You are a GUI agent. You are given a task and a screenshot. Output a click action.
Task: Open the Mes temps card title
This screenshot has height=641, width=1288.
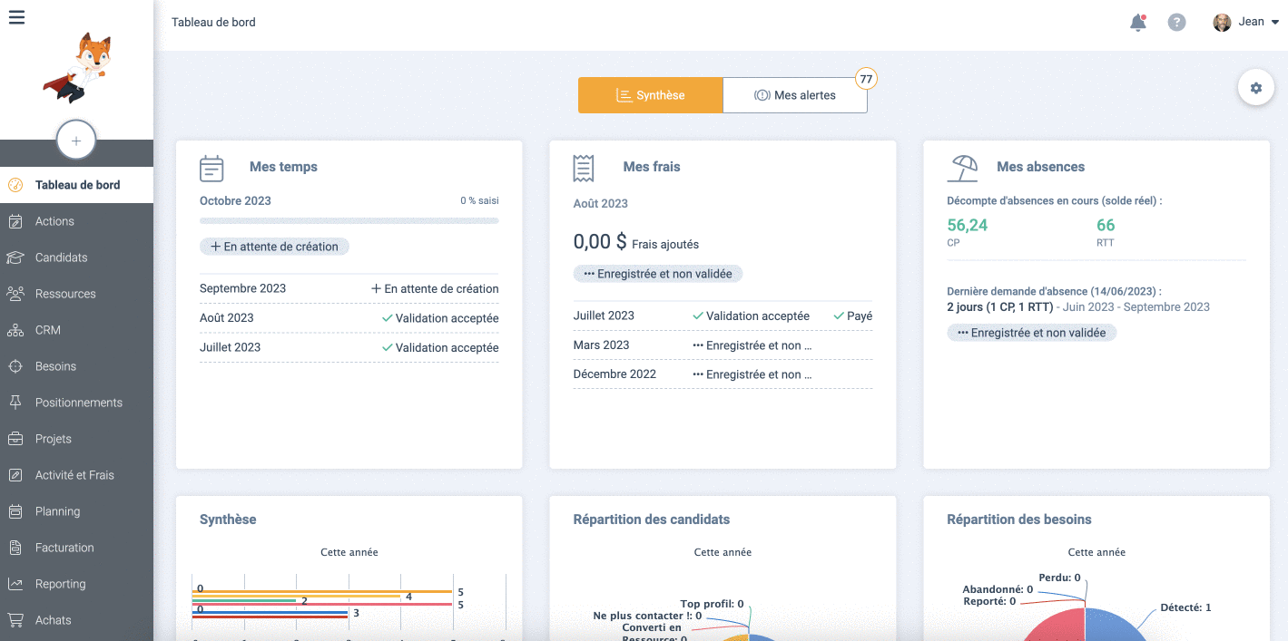point(283,167)
